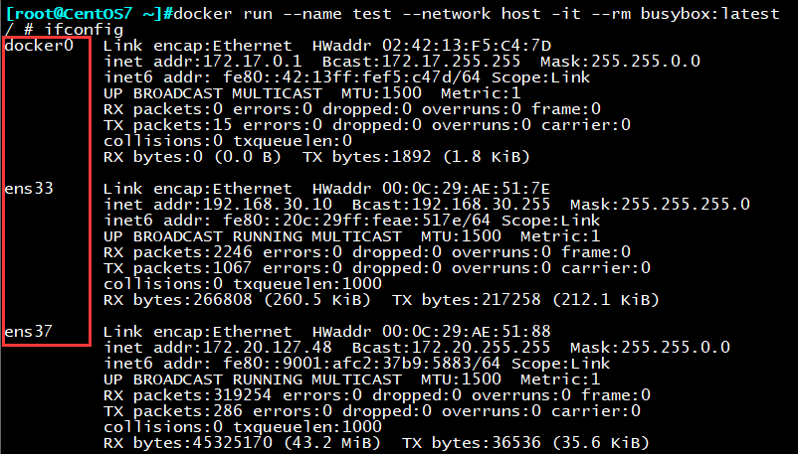This screenshot has height=454, width=798.
Task: Click the docker0 interface name
Action: click(x=39, y=46)
